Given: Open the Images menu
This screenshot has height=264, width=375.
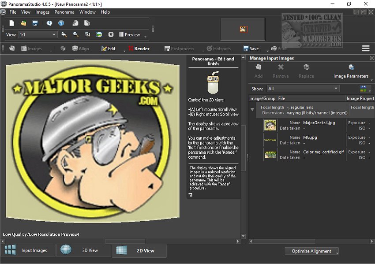Looking at the screenshot, I should click(42, 12).
